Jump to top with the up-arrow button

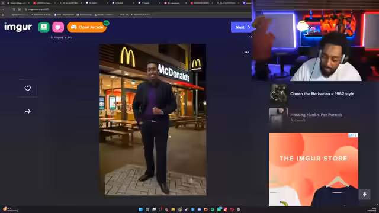coord(365,194)
